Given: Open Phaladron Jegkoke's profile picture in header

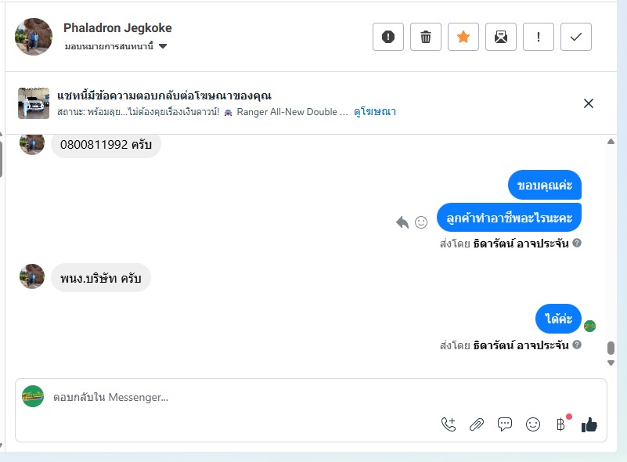Looking at the screenshot, I should coord(34,36).
